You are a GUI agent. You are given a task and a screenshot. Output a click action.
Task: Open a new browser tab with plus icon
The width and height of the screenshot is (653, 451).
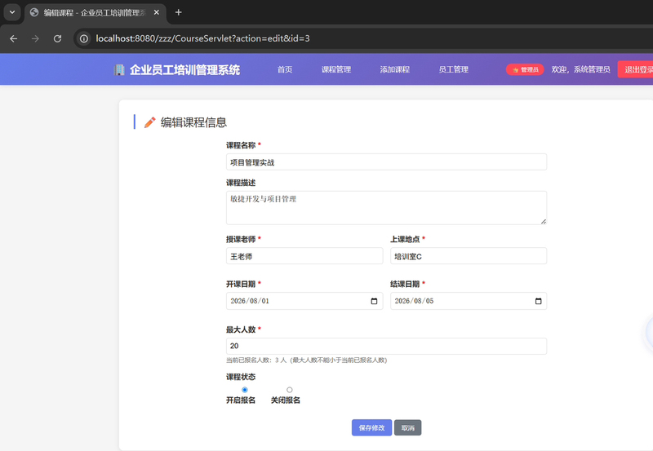tap(178, 12)
